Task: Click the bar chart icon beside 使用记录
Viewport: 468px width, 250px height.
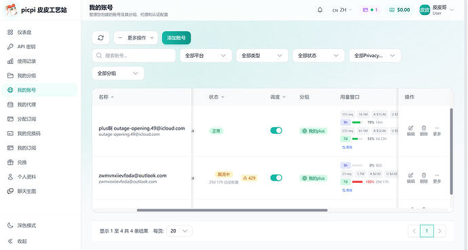Action: tap(10, 61)
